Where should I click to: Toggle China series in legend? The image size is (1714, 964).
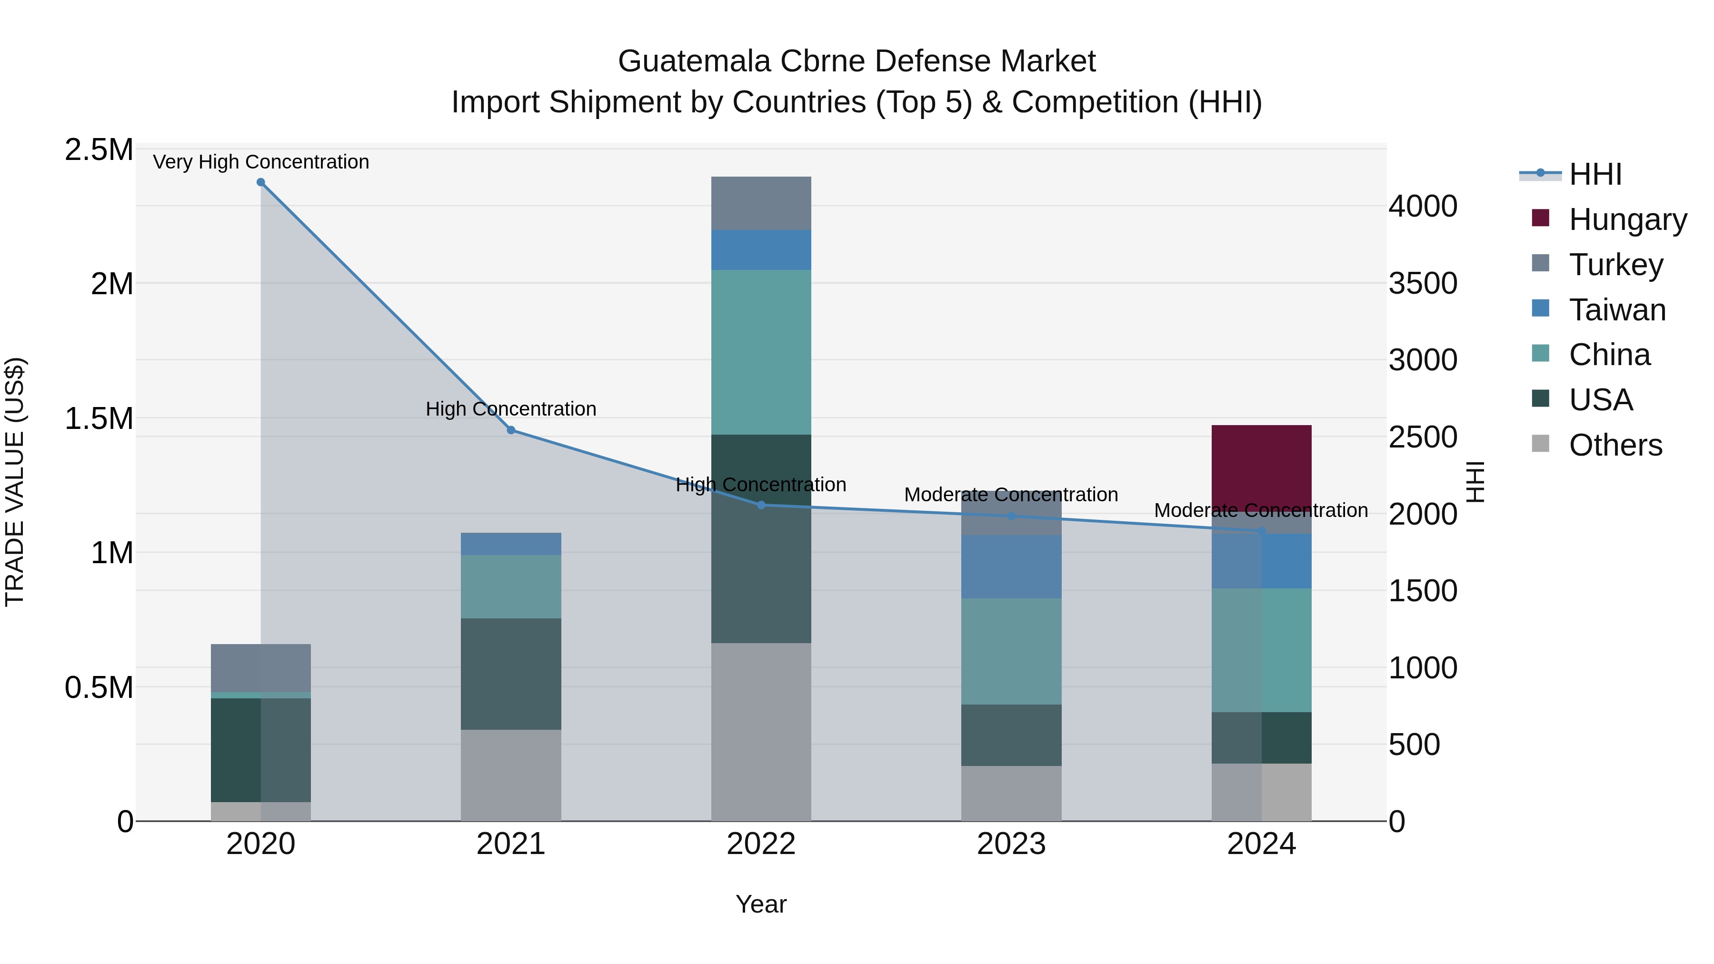[x=1591, y=354]
